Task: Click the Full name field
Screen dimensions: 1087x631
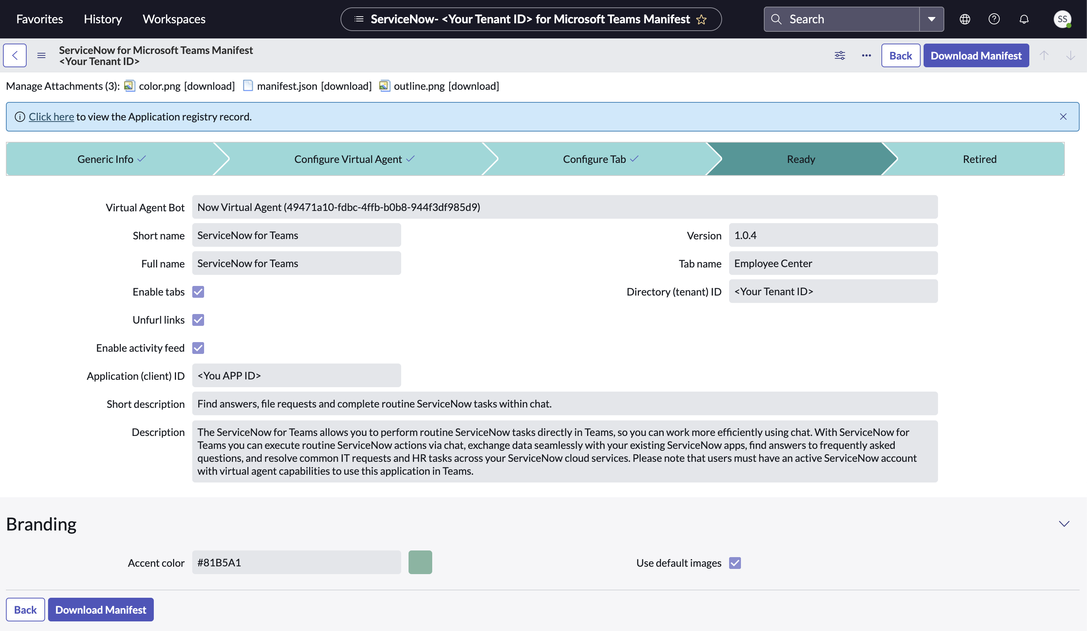Action: [297, 263]
